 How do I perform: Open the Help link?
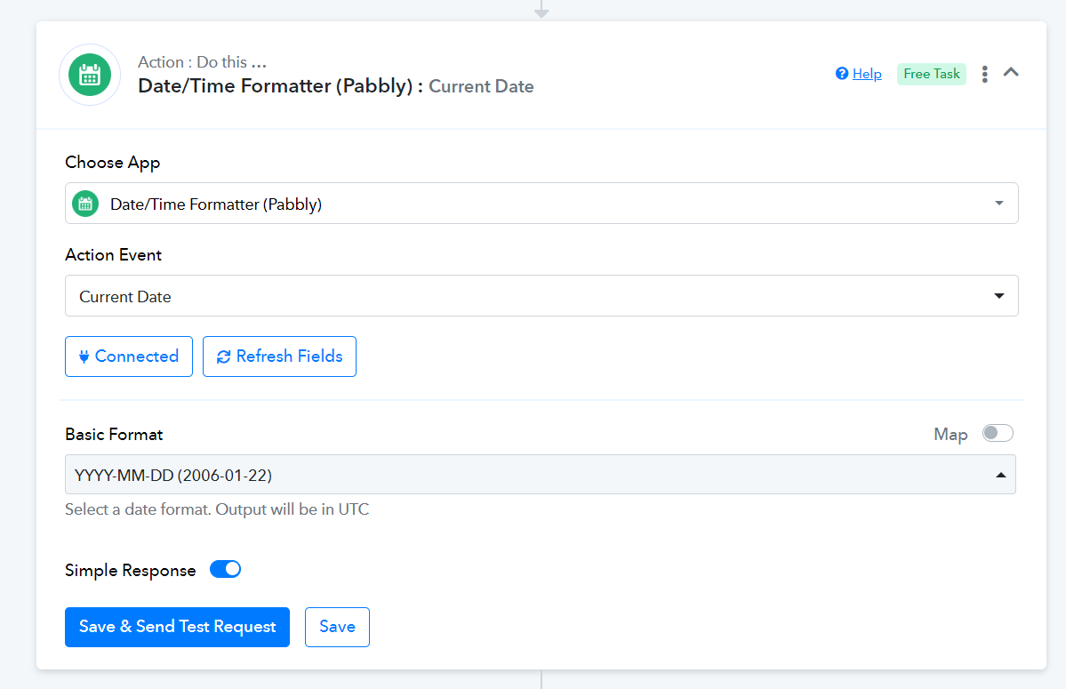click(867, 74)
